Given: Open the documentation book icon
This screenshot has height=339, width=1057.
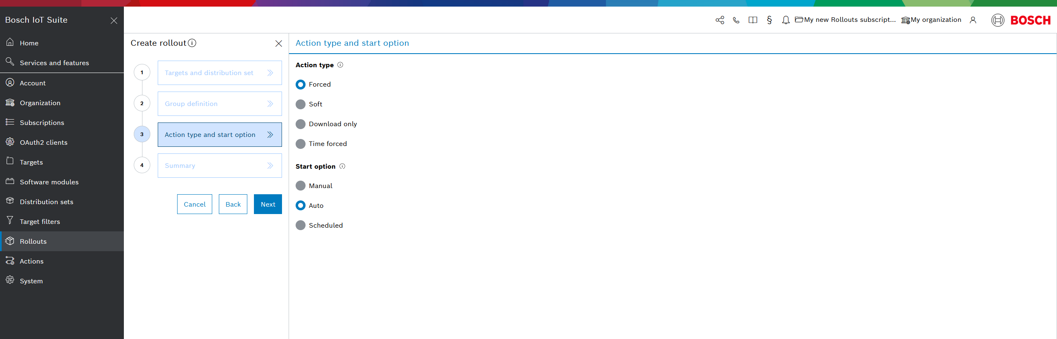Looking at the screenshot, I should [753, 20].
